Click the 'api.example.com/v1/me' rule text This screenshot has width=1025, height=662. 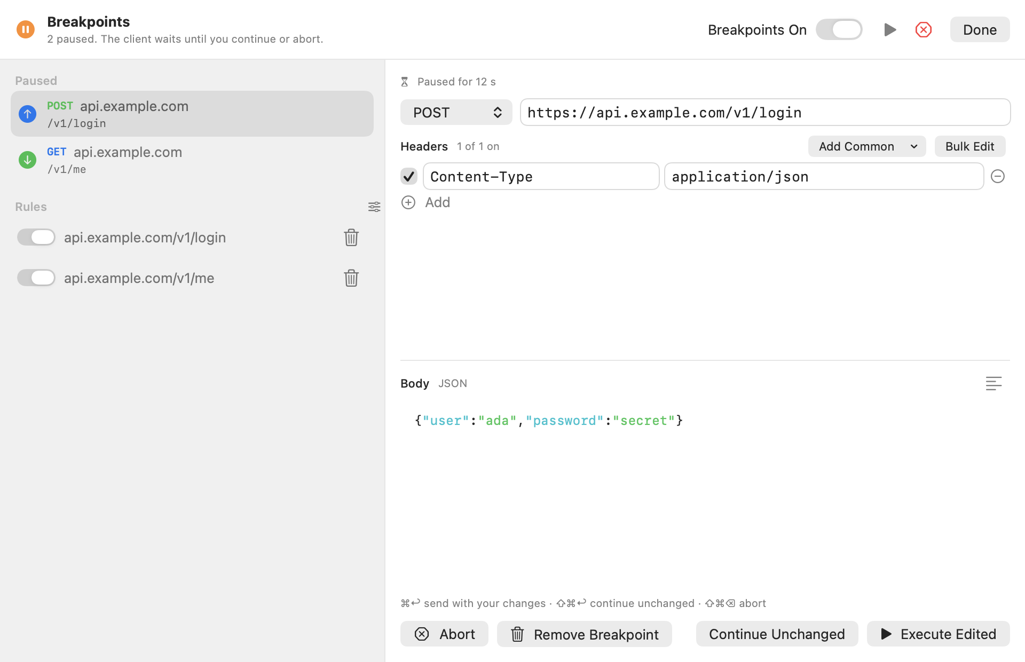pyautogui.click(x=139, y=278)
